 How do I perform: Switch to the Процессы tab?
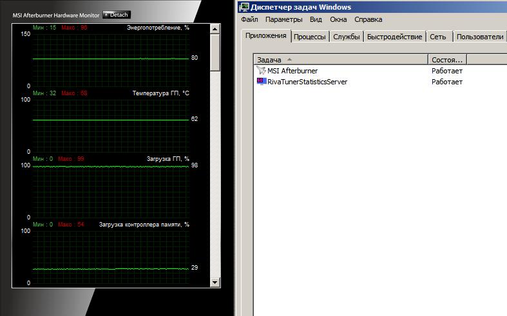click(310, 37)
